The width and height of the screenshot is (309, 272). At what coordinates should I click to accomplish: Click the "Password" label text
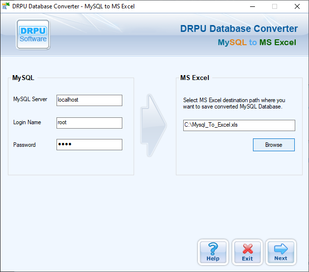point(25,145)
